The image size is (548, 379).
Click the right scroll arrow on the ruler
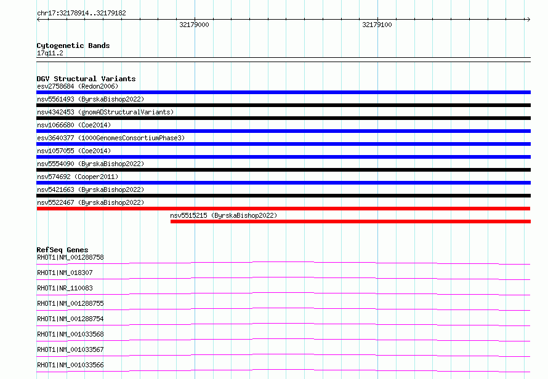[528, 20]
